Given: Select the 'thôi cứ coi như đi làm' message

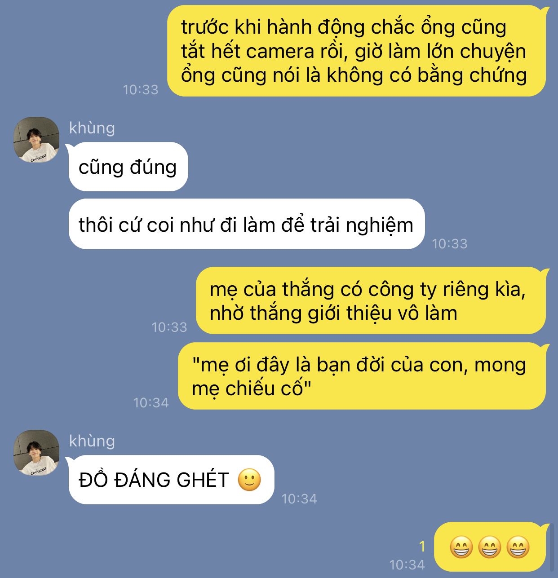Looking at the screenshot, I should [x=246, y=224].
